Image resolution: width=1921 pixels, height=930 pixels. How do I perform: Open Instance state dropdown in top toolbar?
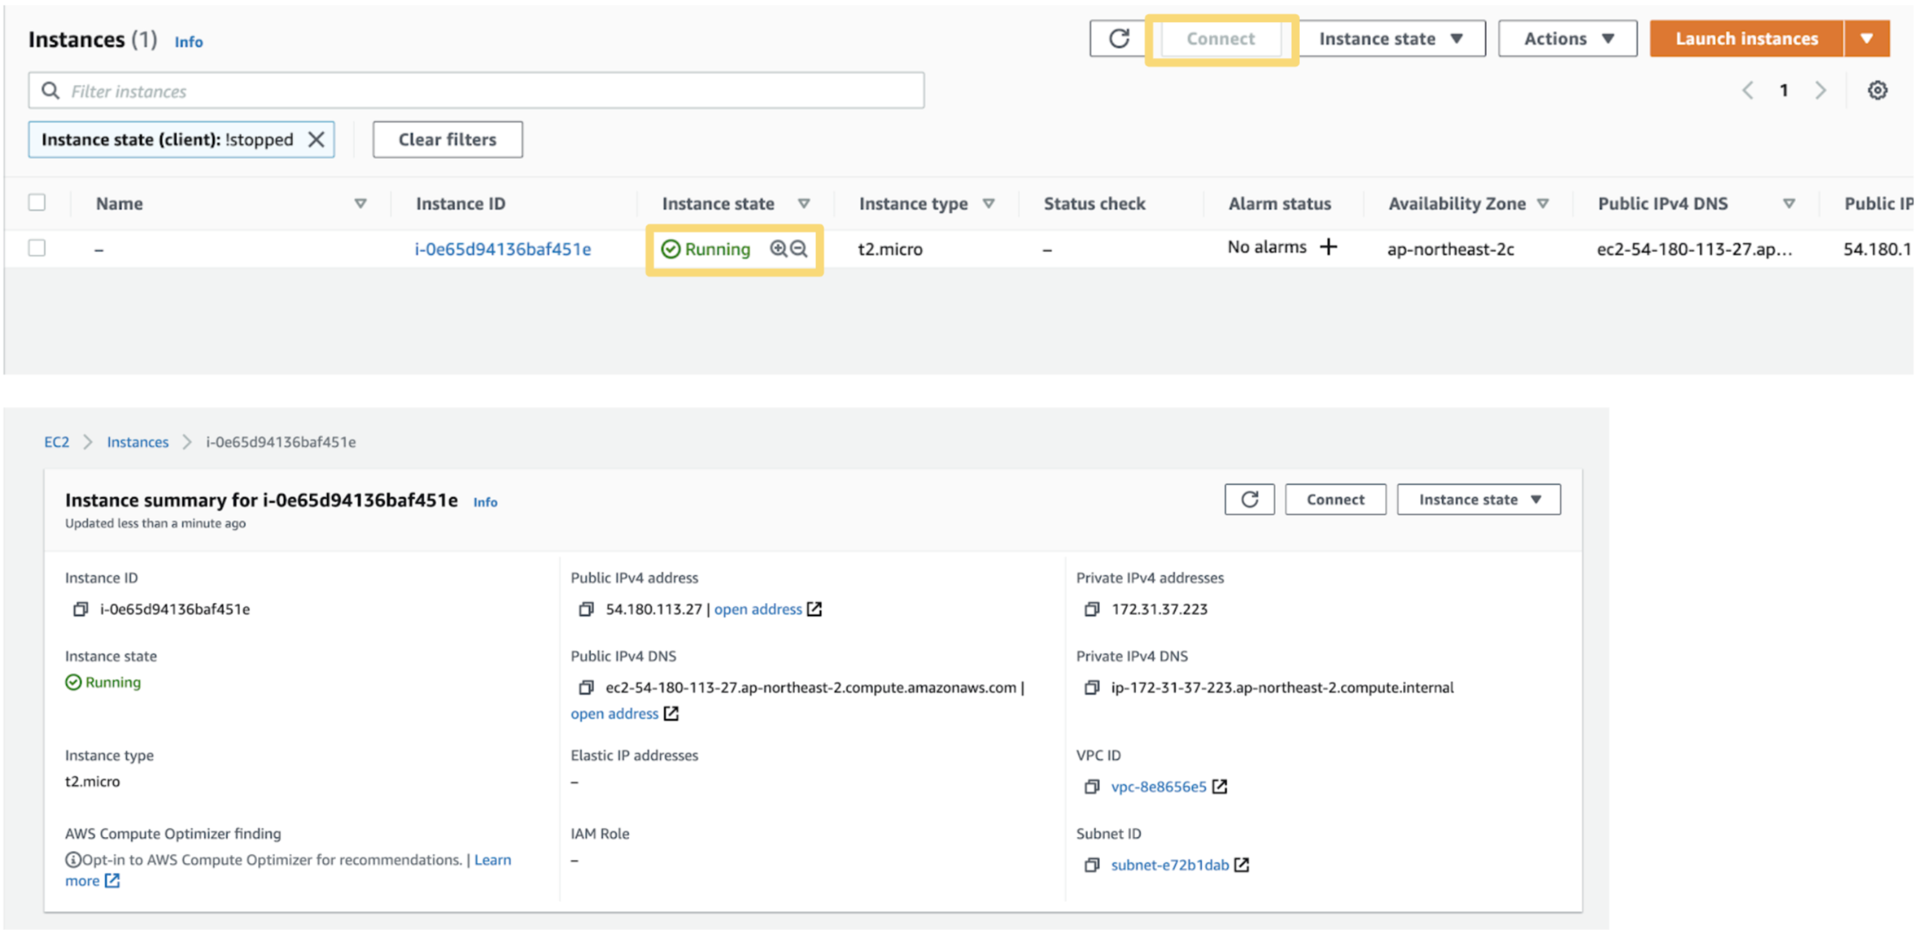tap(1391, 38)
